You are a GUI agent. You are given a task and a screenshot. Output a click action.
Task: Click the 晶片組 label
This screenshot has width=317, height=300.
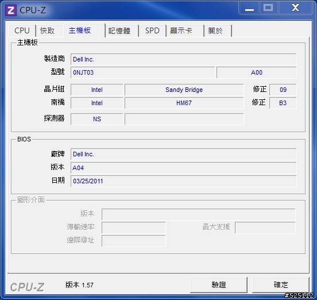pos(55,89)
